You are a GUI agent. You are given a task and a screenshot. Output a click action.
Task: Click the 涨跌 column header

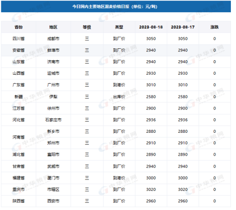click(214, 27)
